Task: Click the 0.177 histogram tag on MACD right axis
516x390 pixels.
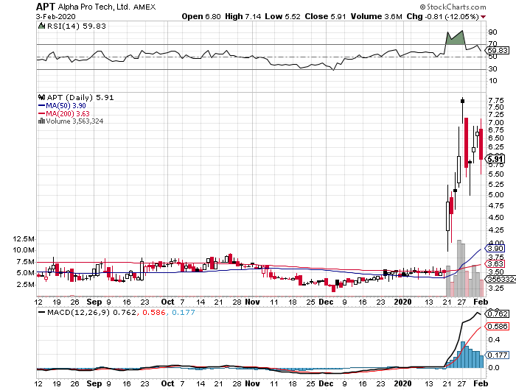Action: pyautogui.click(x=498, y=355)
